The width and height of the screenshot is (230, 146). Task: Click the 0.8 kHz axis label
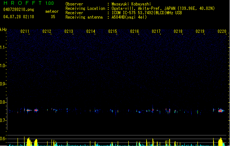pyautogui.click(x=3, y=102)
